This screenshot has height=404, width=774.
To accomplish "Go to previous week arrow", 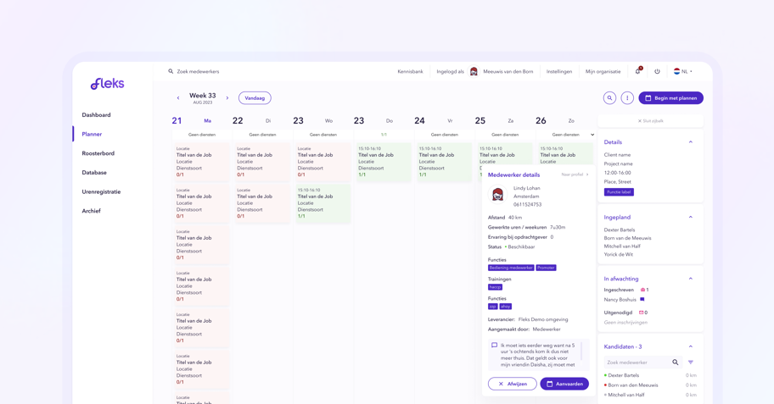I will click(x=178, y=98).
